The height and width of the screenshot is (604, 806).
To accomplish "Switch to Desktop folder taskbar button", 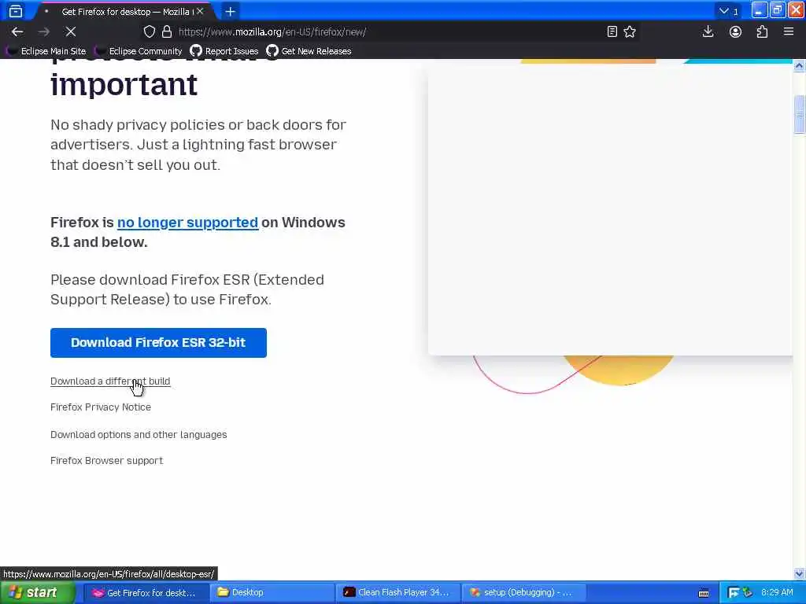I will 272,592.
